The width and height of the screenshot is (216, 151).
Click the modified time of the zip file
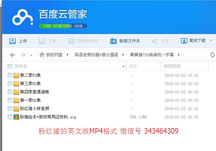pyautogui.click(x=181, y=117)
